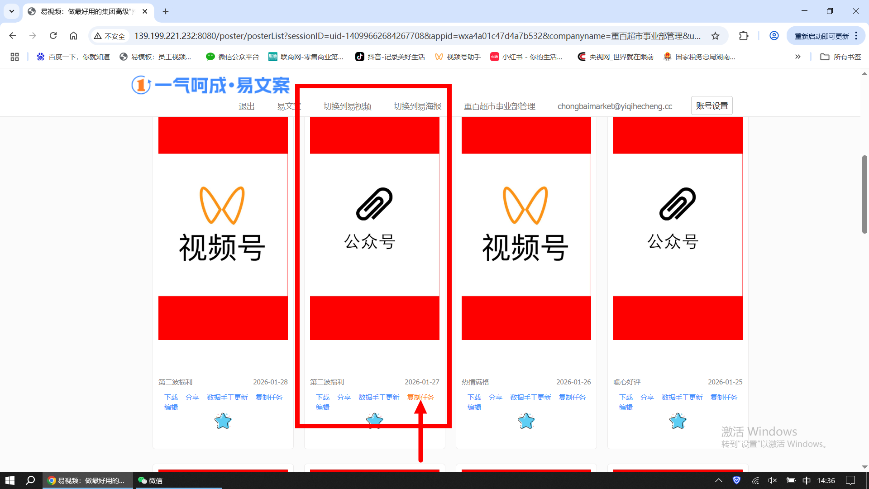Open the notification center icon

[x=850, y=480]
